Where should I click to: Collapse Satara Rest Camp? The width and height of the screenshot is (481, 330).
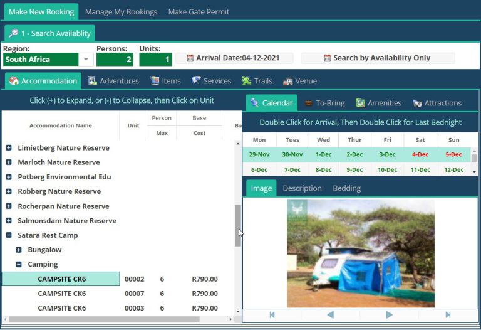pos(9,235)
